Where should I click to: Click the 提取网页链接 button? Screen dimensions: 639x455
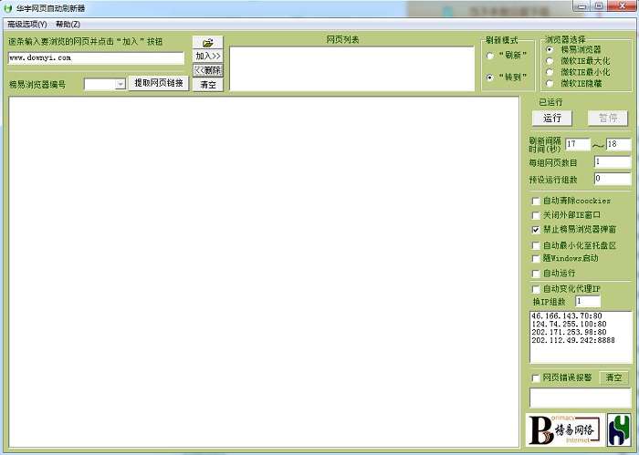pyautogui.click(x=159, y=83)
